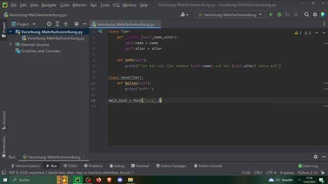
Task: Open the 4 spaces indent selector
Action: click(287, 173)
